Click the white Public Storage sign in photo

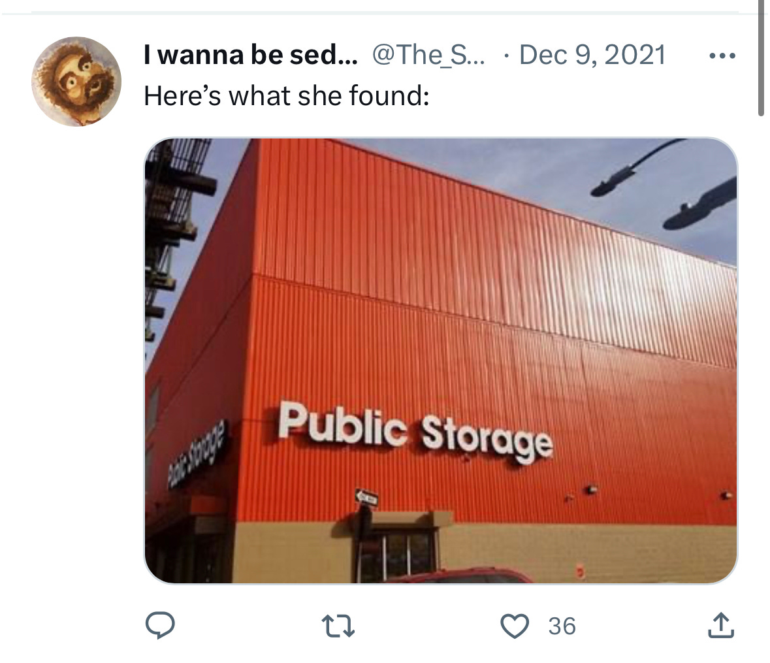click(x=415, y=432)
